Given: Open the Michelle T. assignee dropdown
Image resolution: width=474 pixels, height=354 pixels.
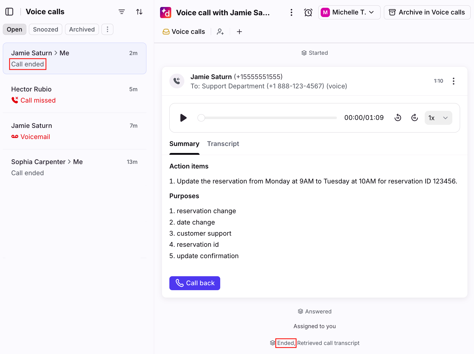Looking at the screenshot, I should coord(349,12).
